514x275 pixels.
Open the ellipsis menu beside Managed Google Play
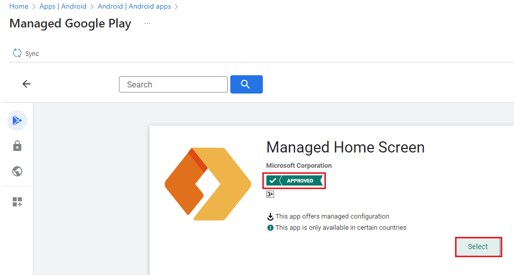pos(147,23)
